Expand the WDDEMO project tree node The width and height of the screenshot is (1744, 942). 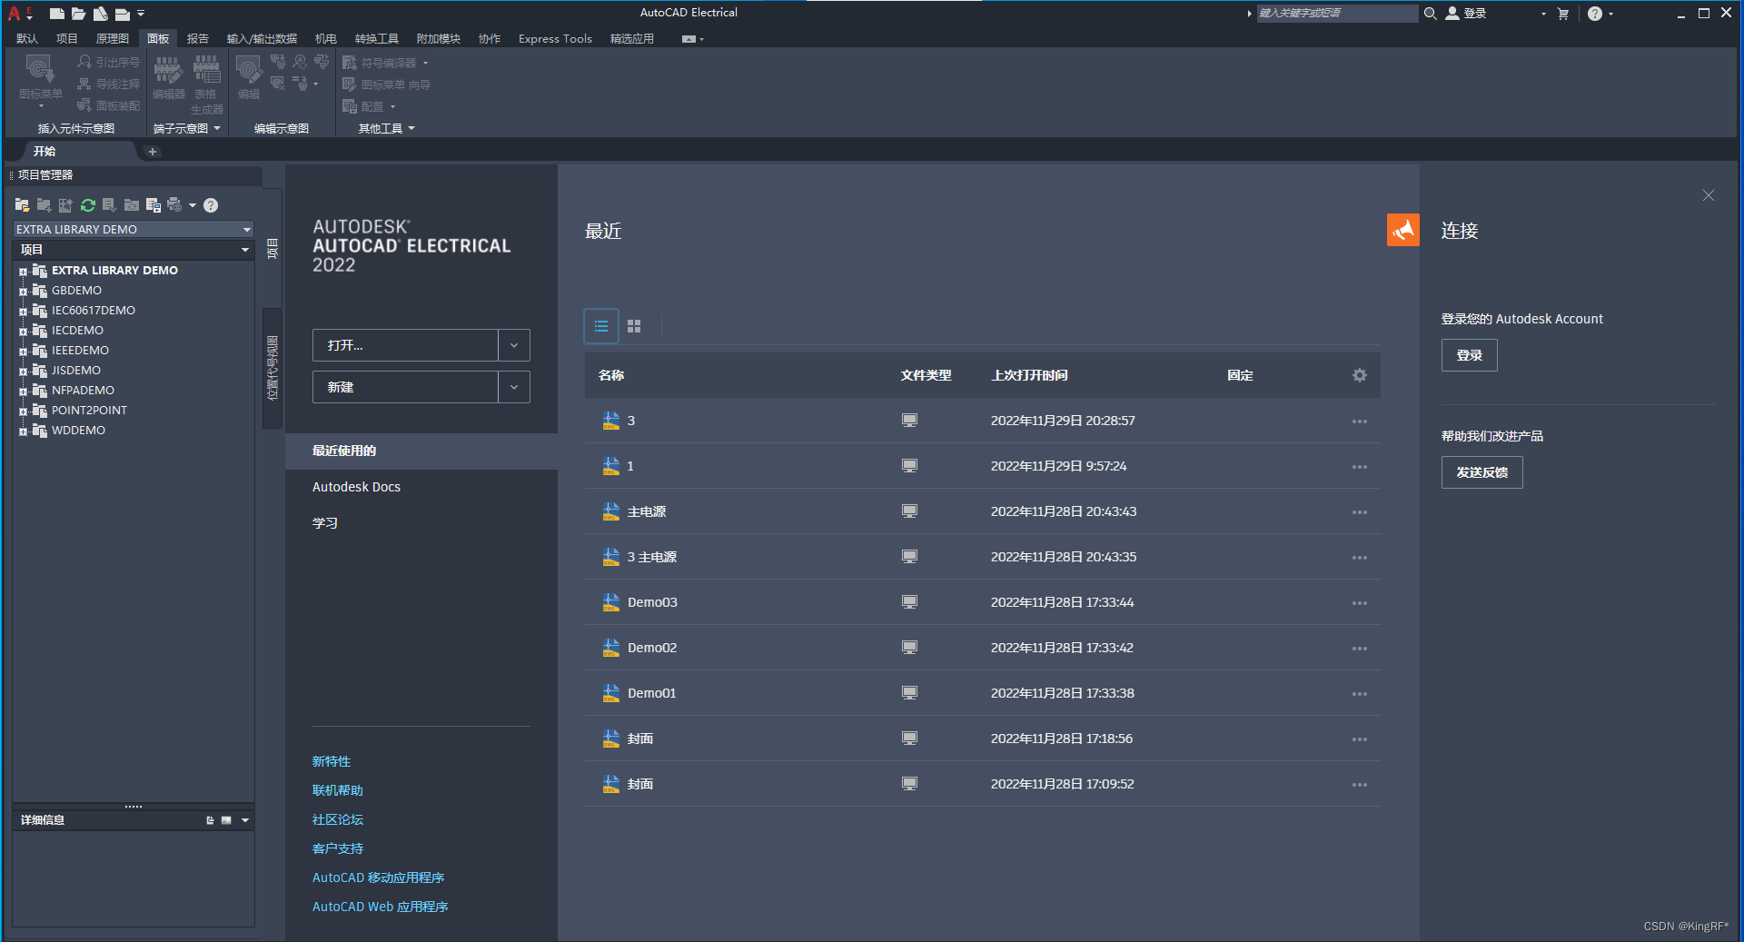point(23,431)
